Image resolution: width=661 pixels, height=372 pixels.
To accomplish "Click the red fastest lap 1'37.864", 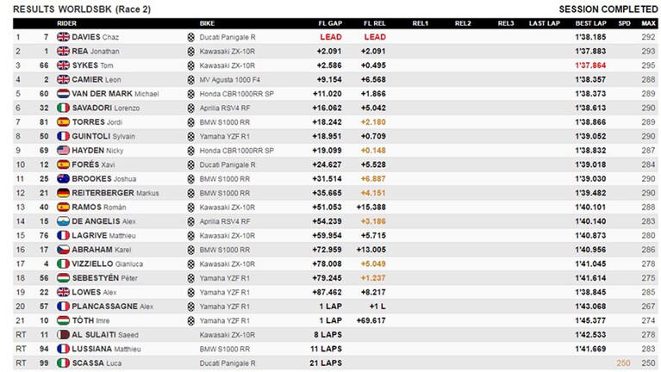I will coord(590,65).
